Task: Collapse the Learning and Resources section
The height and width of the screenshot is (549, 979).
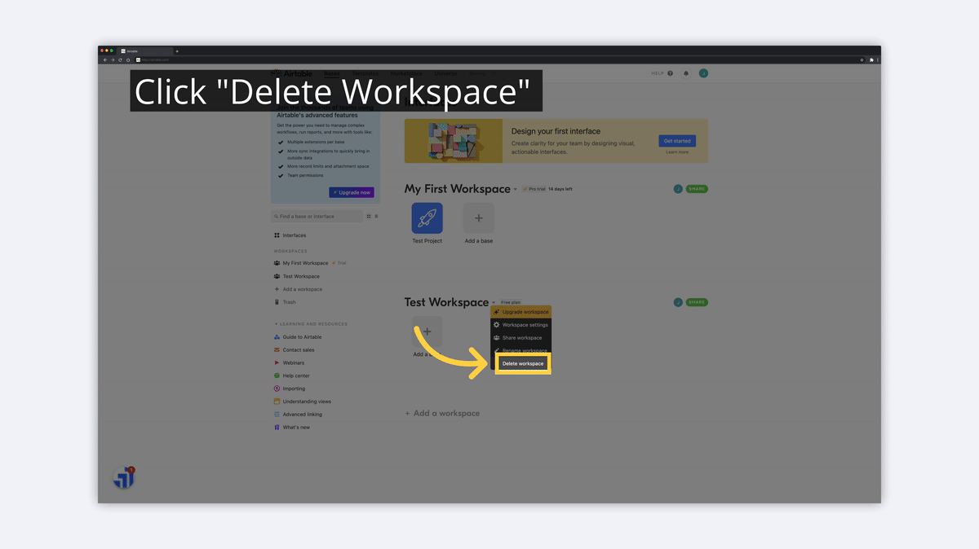Action: pos(311,324)
